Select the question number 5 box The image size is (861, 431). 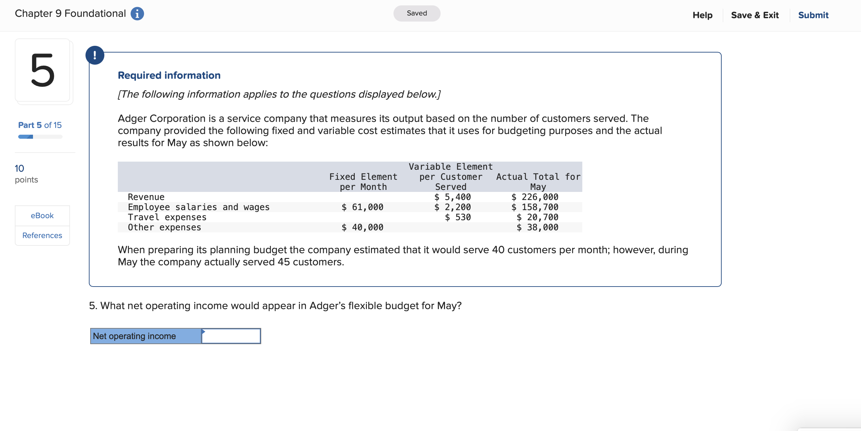[43, 71]
